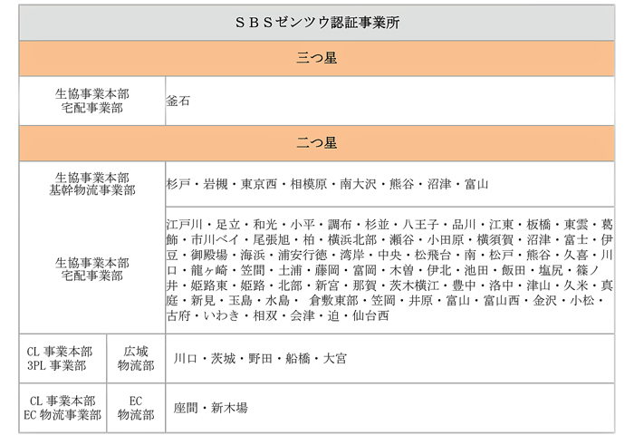Click the 'CL 事業本部 3PL 事業部' cell
634x445 pixels.
click(62, 358)
